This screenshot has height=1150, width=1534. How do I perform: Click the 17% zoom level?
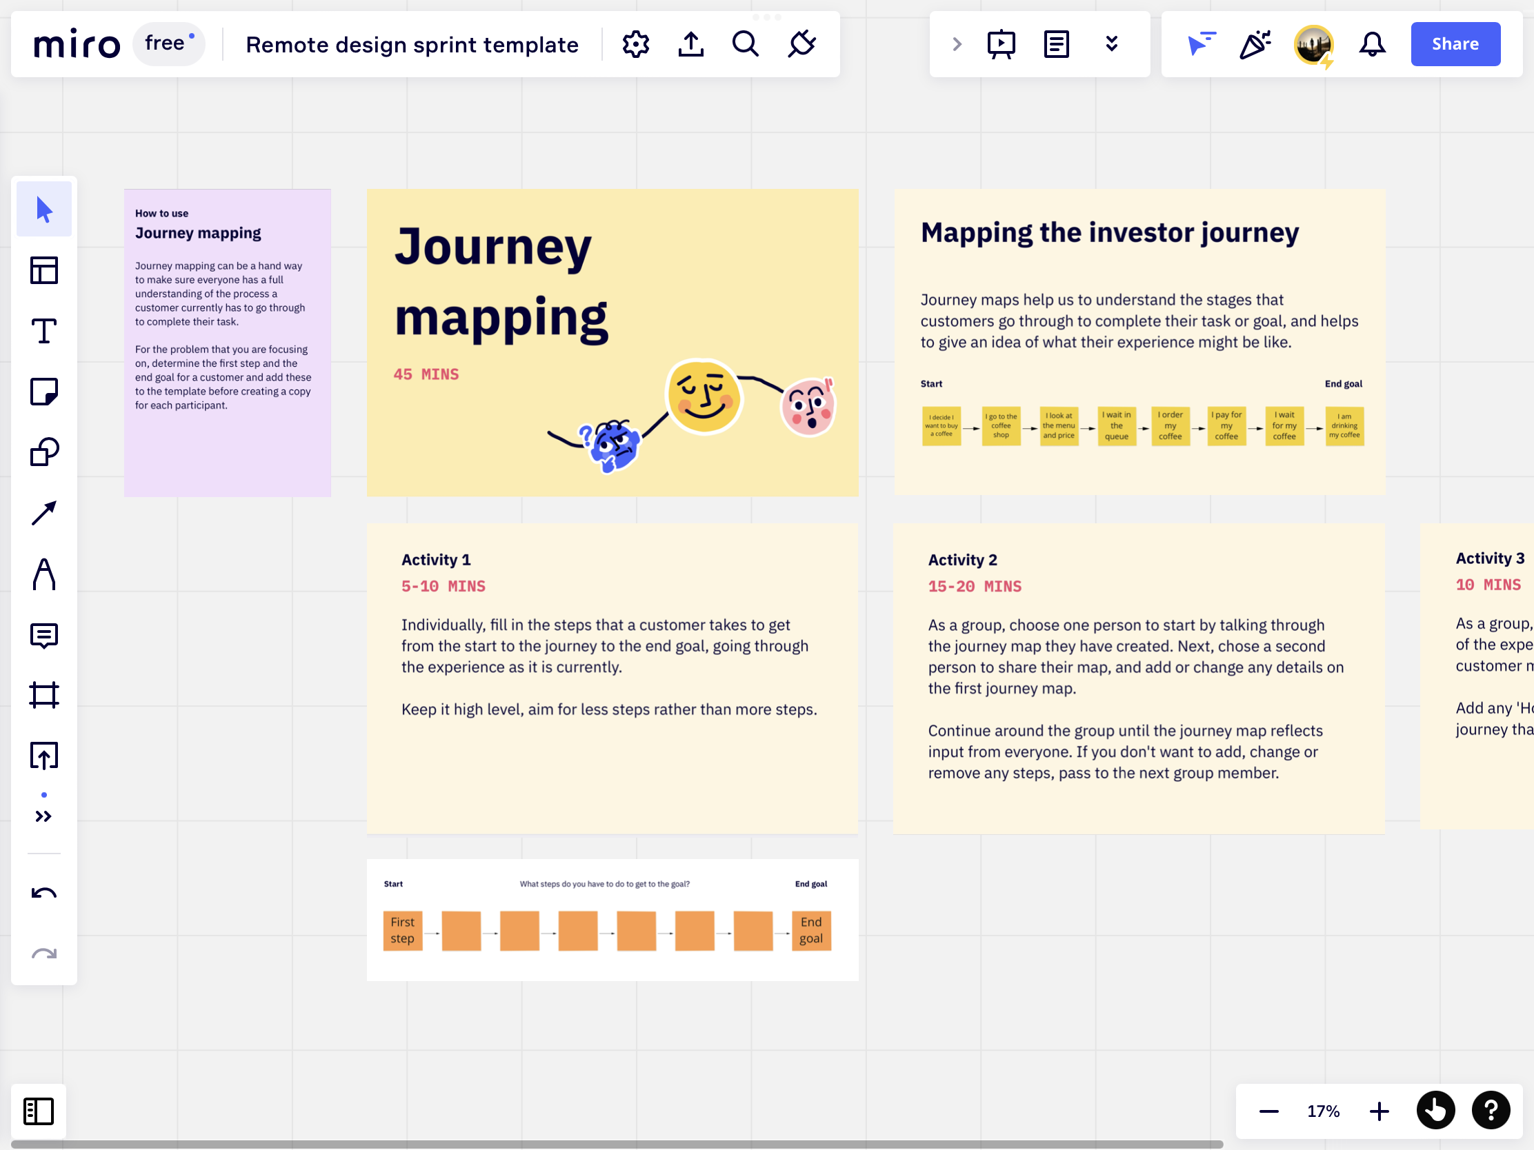coord(1323,1111)
